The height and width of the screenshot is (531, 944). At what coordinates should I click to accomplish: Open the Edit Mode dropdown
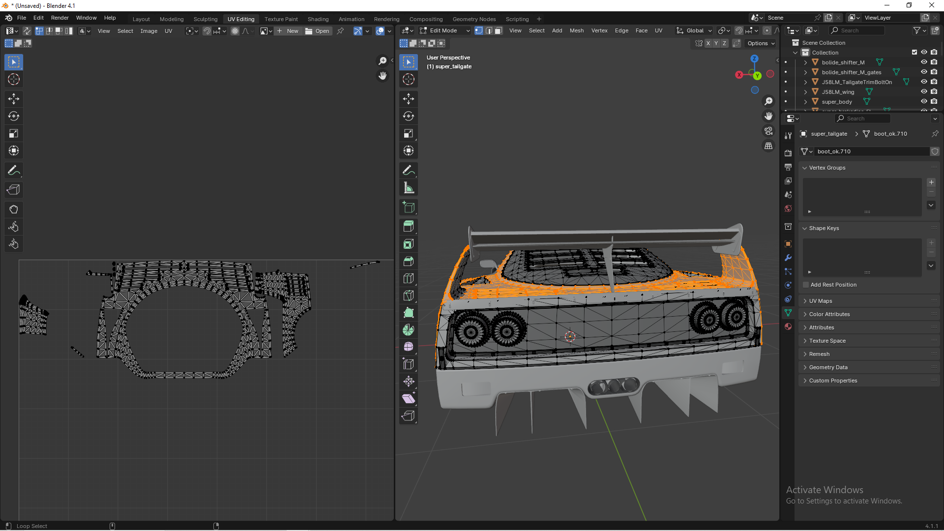coord(445,30)
